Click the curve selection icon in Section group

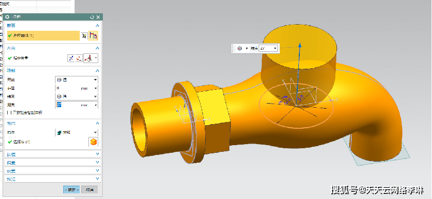(94, 36)
